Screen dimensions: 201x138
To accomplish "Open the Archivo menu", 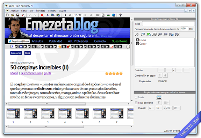I will [x=14, y=11].
